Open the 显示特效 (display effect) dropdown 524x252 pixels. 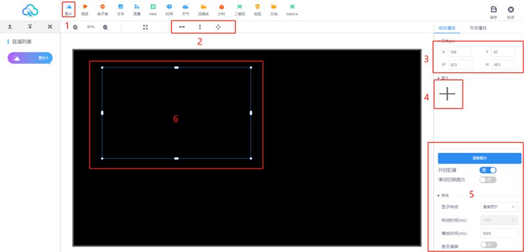(x=499, y=207)
